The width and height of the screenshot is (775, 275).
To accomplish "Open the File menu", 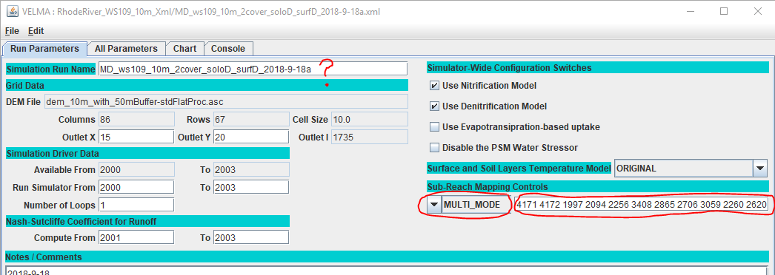I will pyautogui.click(x=12, y=30).
